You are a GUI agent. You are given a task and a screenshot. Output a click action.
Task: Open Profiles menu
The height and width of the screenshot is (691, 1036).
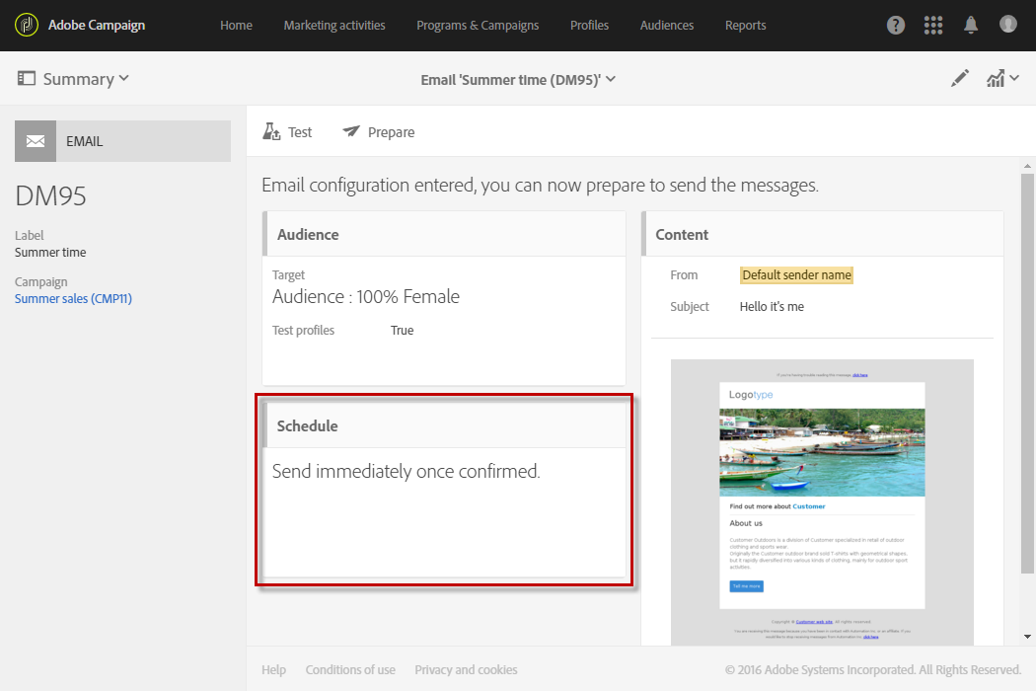tap(589, 25)
